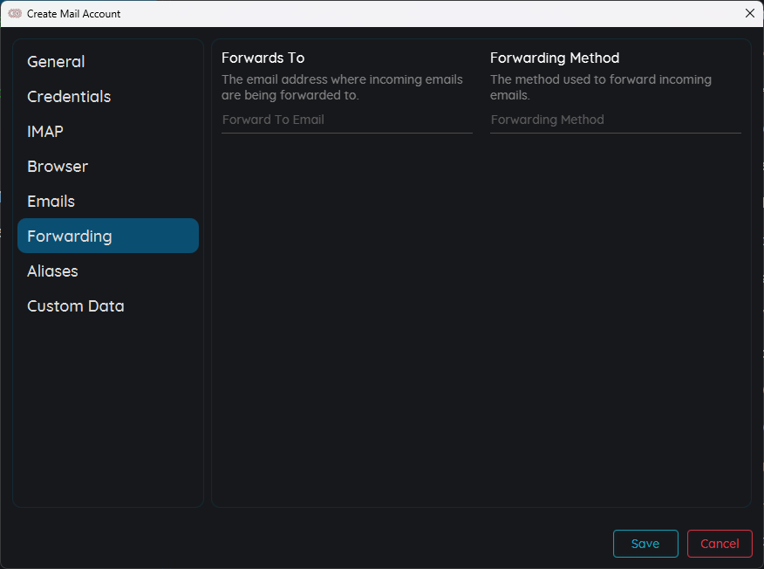Save the new mail account

point(645,544)
